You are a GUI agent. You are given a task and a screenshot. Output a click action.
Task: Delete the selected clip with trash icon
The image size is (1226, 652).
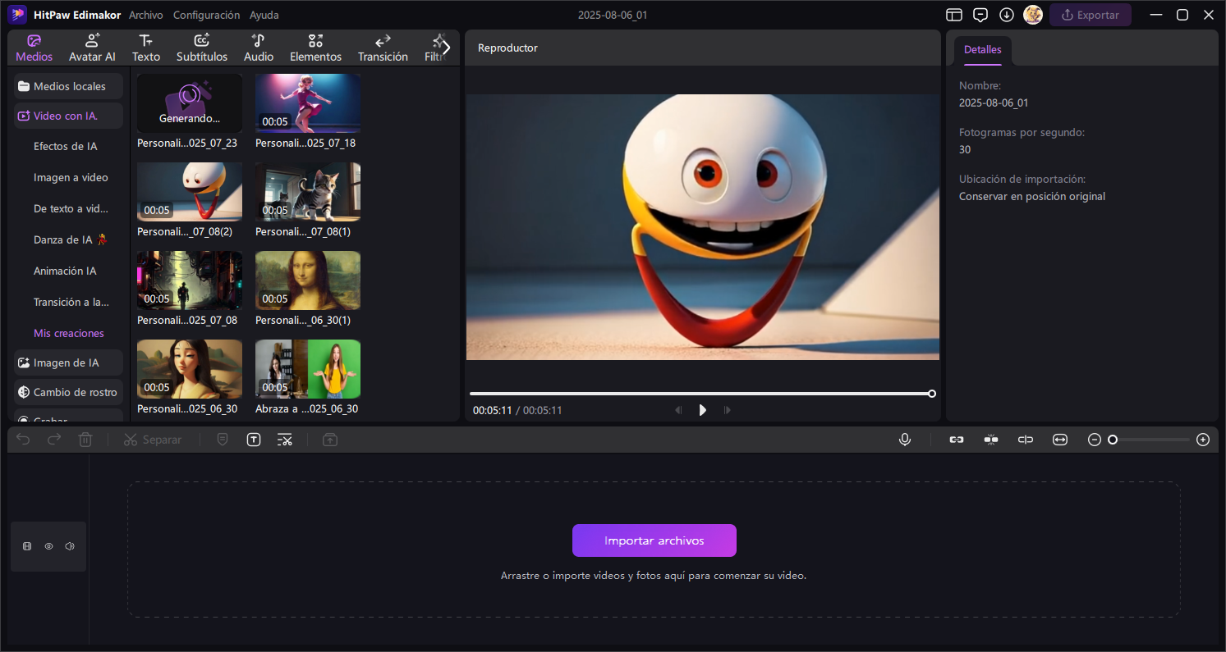pos(85,440)
